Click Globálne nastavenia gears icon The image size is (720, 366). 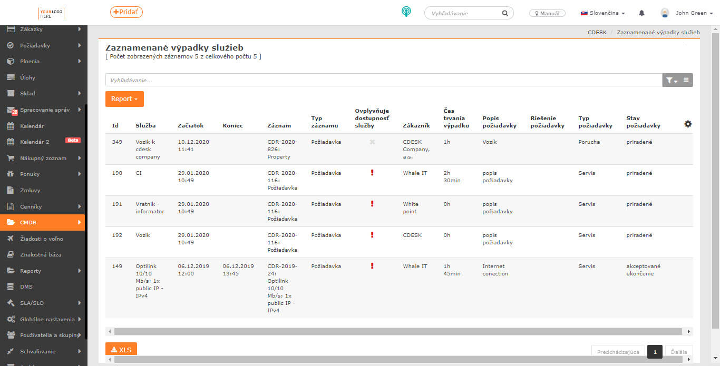point(11,319)
